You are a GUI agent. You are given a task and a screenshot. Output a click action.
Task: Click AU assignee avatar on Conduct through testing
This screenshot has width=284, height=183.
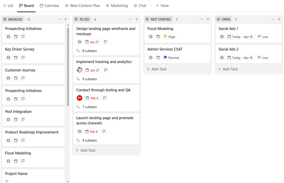(x=80, y=98)
